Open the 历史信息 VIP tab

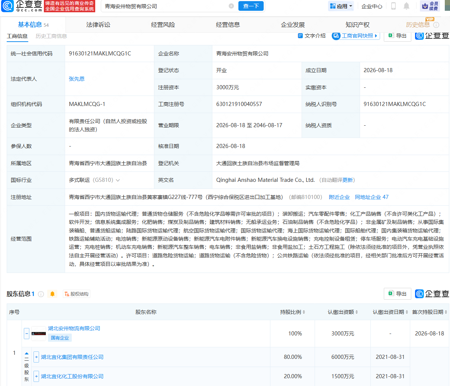(418, 25)
